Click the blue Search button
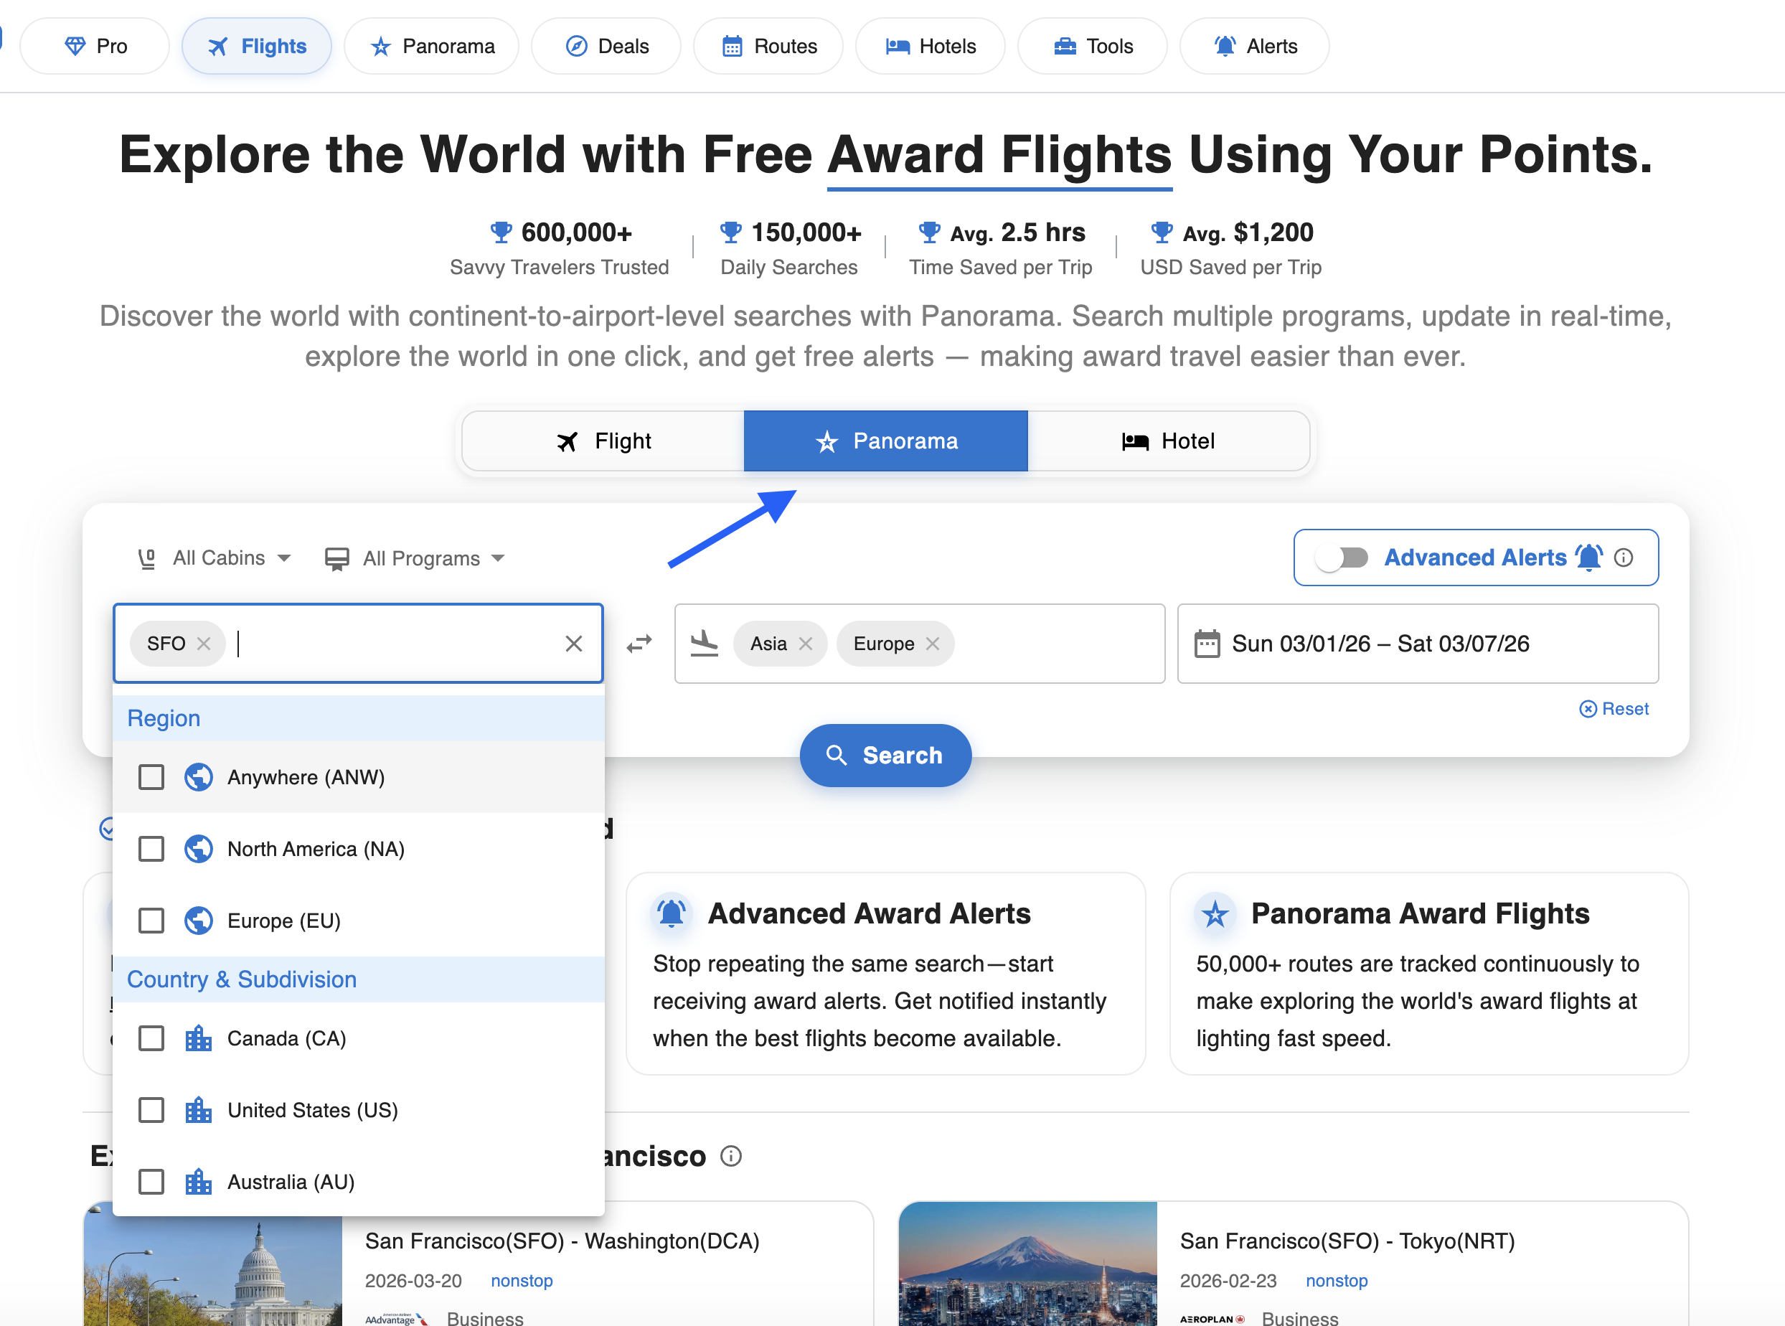1785x1326 pixels. 885,756
